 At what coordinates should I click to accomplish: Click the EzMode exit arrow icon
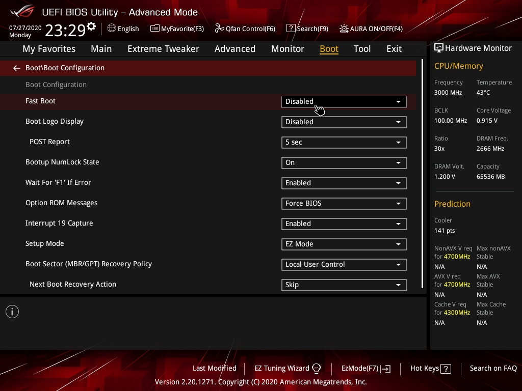[x=385, y=369]
